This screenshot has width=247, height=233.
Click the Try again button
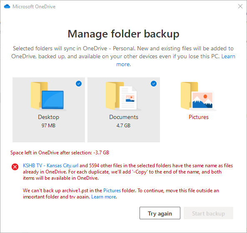(160, 213)
